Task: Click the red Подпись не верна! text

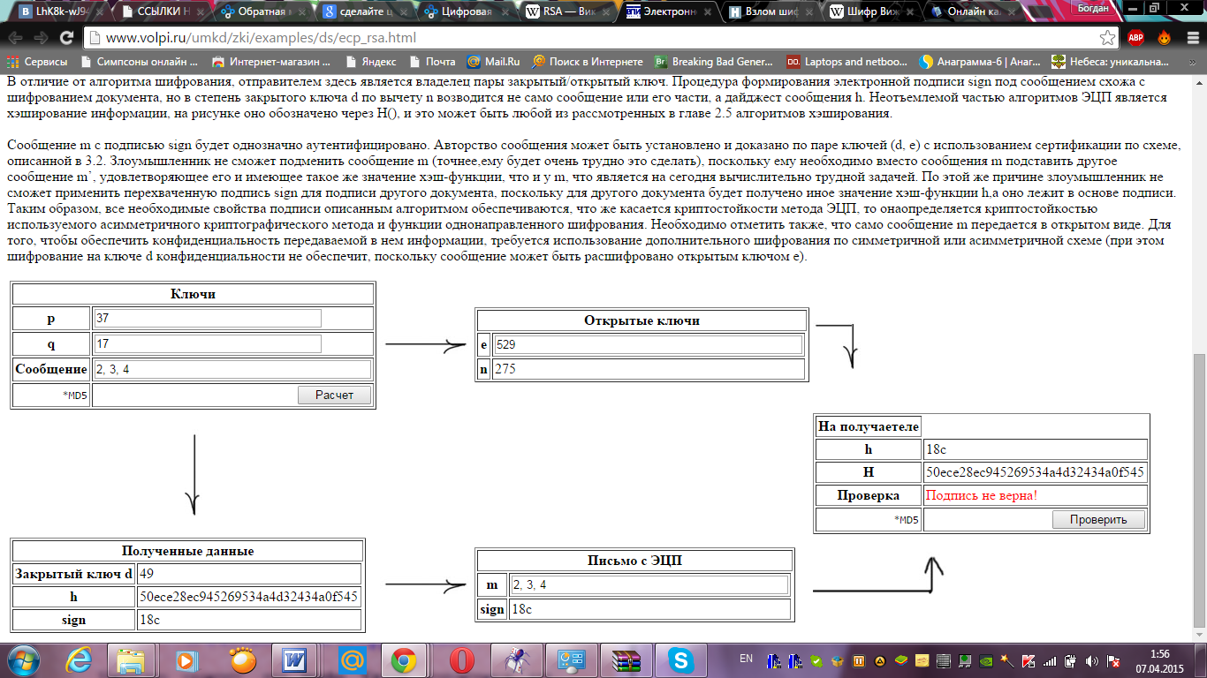Action: coord(981,495)
